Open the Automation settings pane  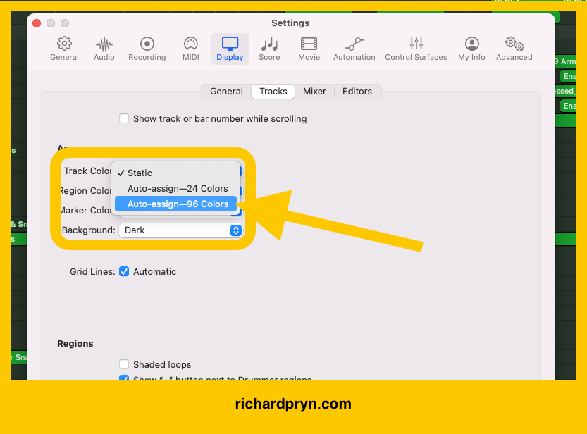354,49
